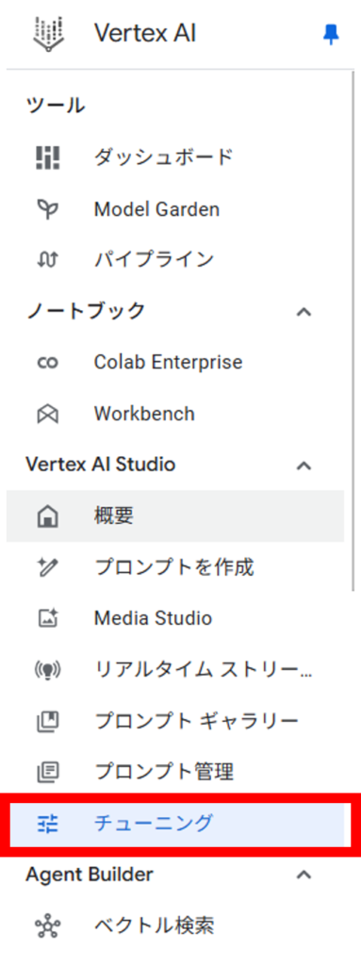361x965 pixels.
Task: Click the プロンプトを作成 pencil icon
Action: click(x=47, y=567)
